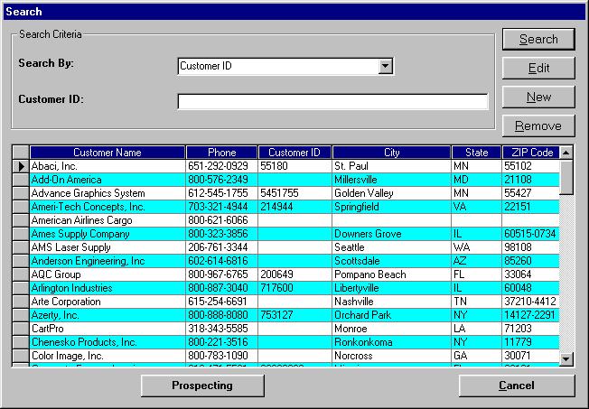Select the CartPro name cell
The image size is (589, 409).
[x=108, y=329]
